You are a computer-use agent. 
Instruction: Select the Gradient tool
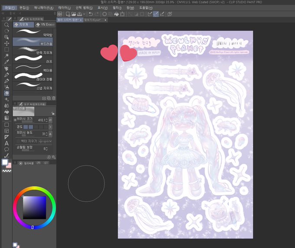[7, 118]
